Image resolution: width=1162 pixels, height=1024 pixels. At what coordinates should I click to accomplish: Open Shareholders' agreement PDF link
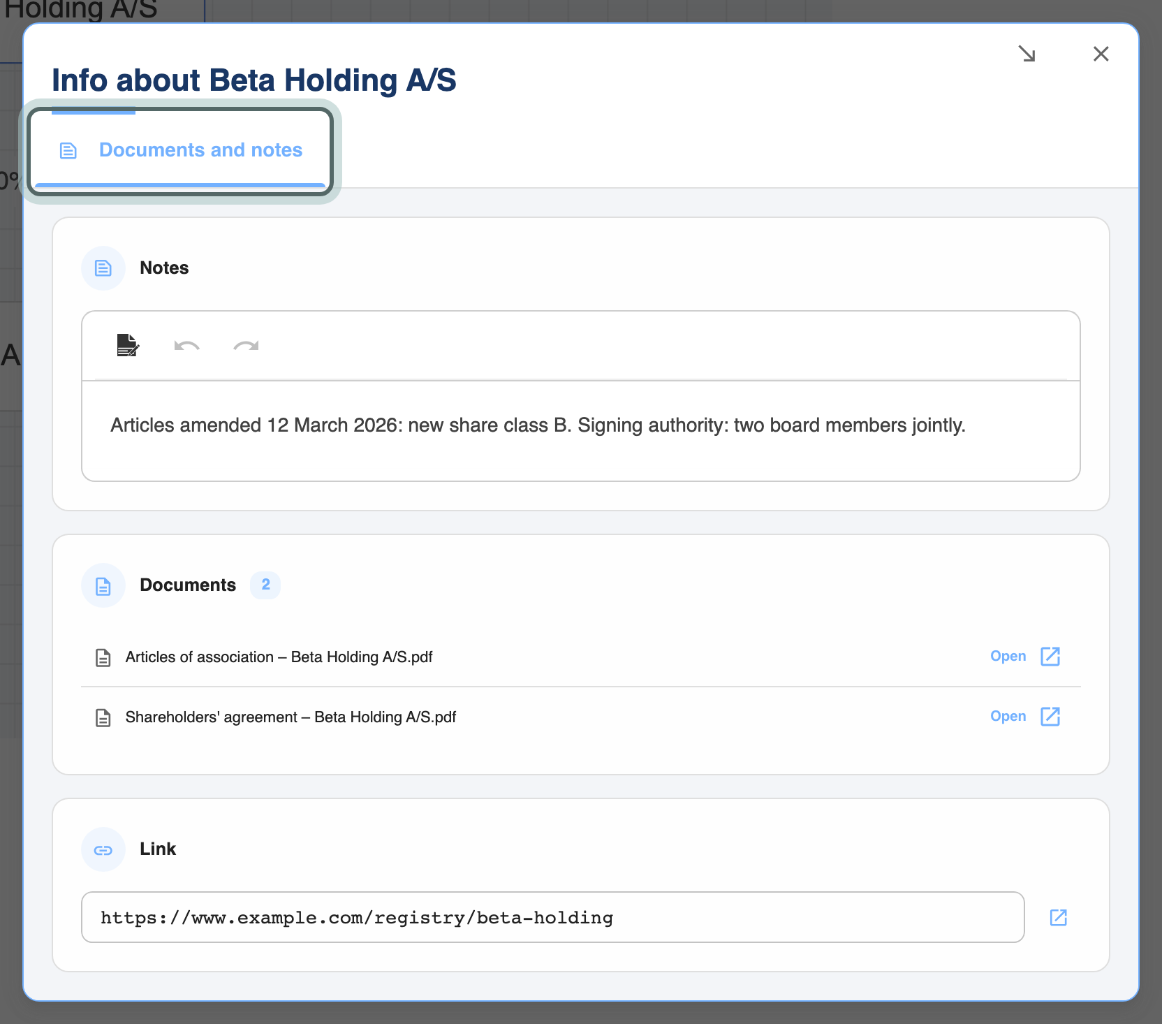[x=1008, y=717]
